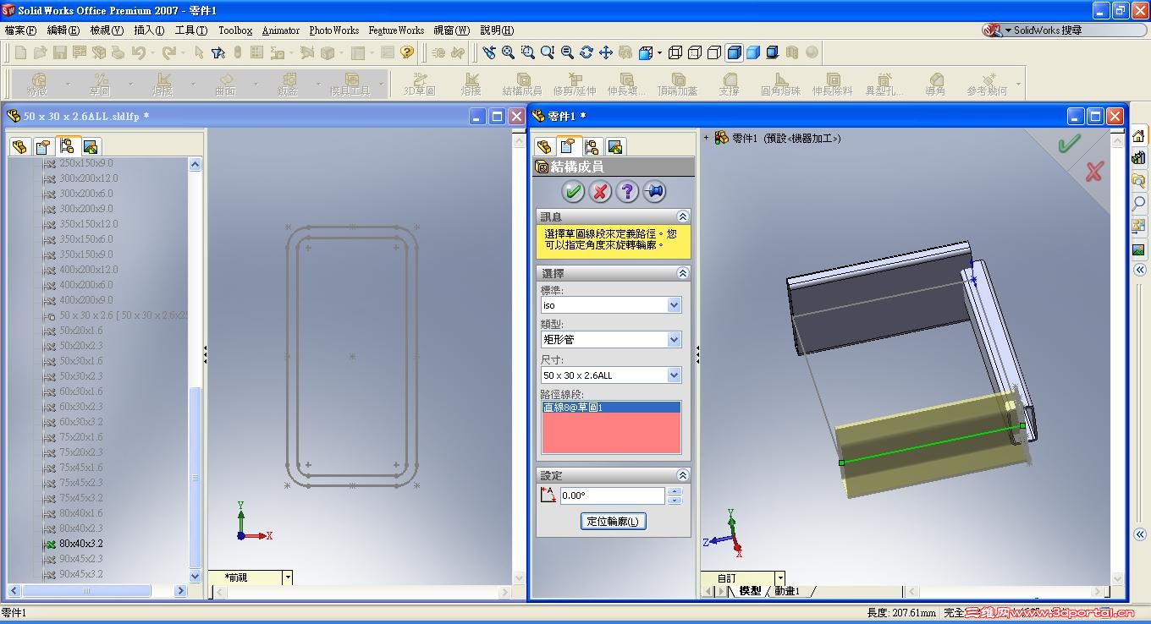
Task: Switch to the 模型 bottom tab
Action: [x=750, y=592]
